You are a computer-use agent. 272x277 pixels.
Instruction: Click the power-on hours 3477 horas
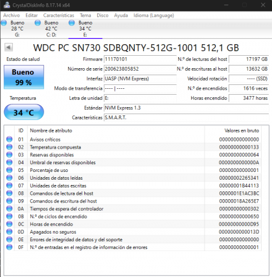(x=249, y=98)
